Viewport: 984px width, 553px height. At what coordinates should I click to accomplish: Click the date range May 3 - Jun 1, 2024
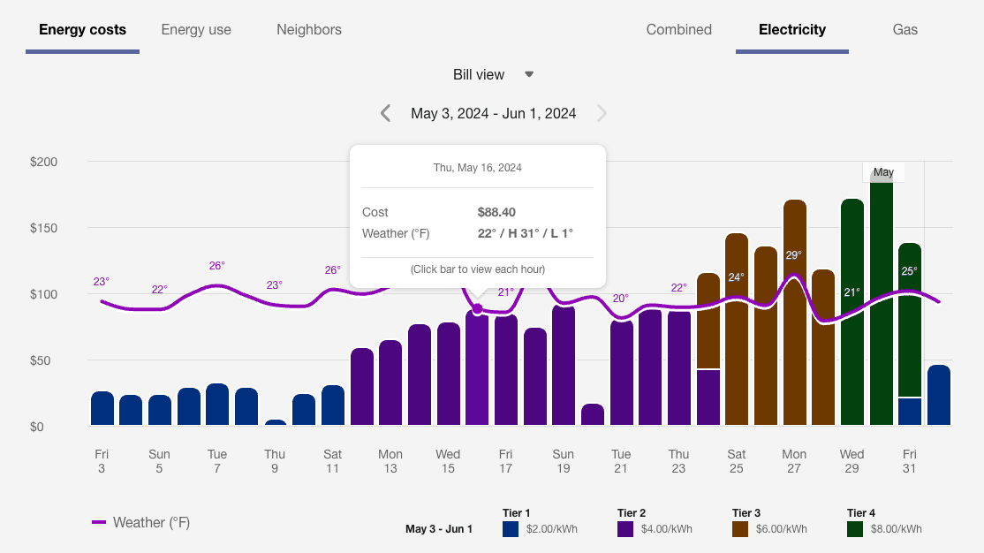pos(493,113)
